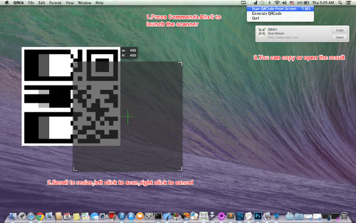
Task: Click the Thu 9:09 AM clock
Action: click(x=323, y=3)
